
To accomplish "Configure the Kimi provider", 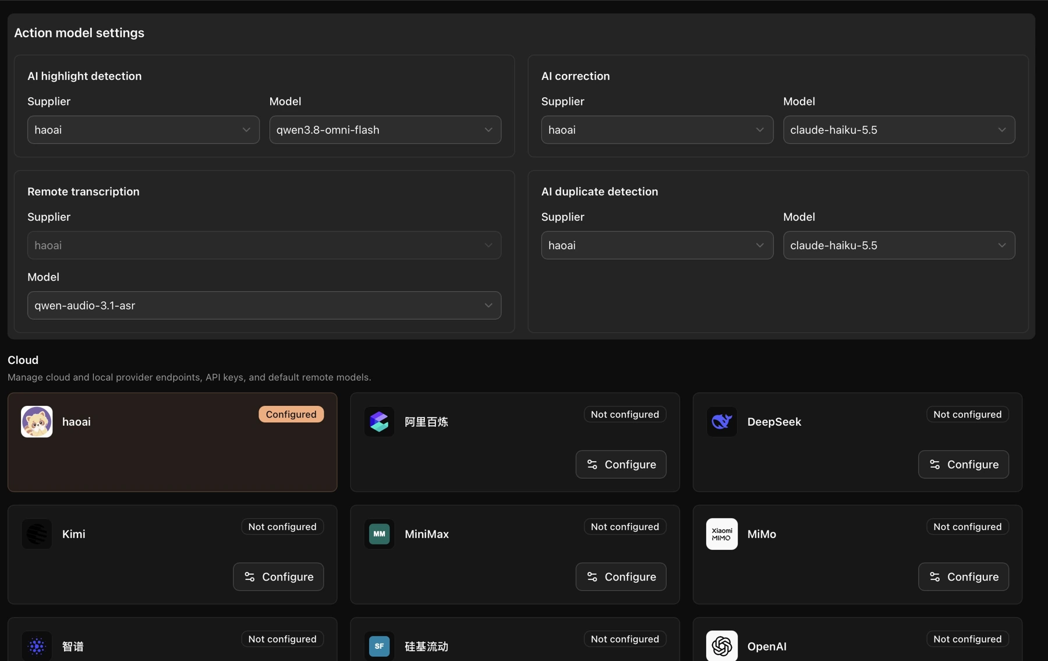I will click(x=278, y=577).
